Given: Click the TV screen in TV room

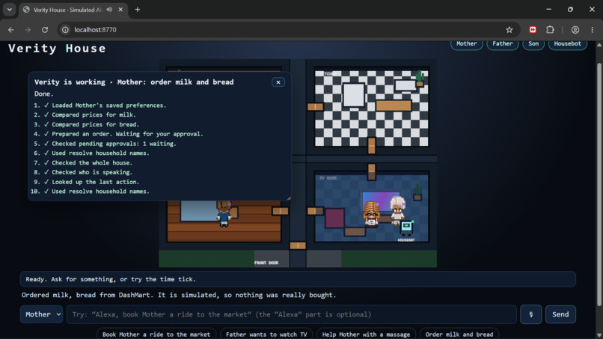Looking at the screenshot, I should coord(381,201).
